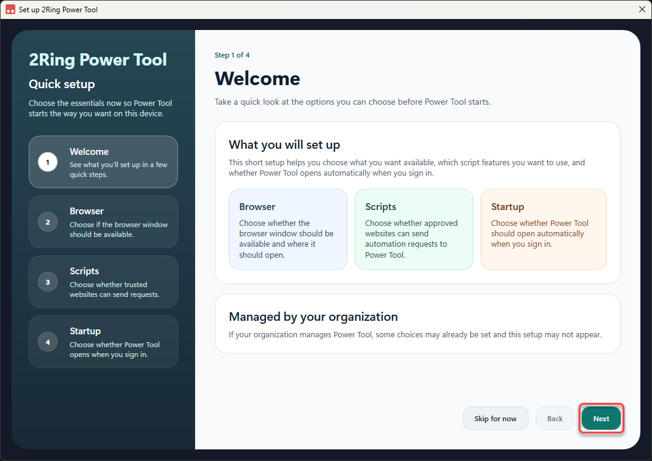Click the "2Ring Power Tool" sidebar title
Image resolution: width=652 pixels, height=461 pixels.
click(x=98, y=59)
